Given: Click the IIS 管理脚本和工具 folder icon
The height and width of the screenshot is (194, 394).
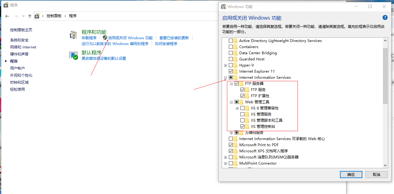Looking at the screenshot, I should [x=247, y=120].
